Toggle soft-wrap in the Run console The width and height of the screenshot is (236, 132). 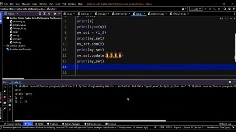pos(10,96)
